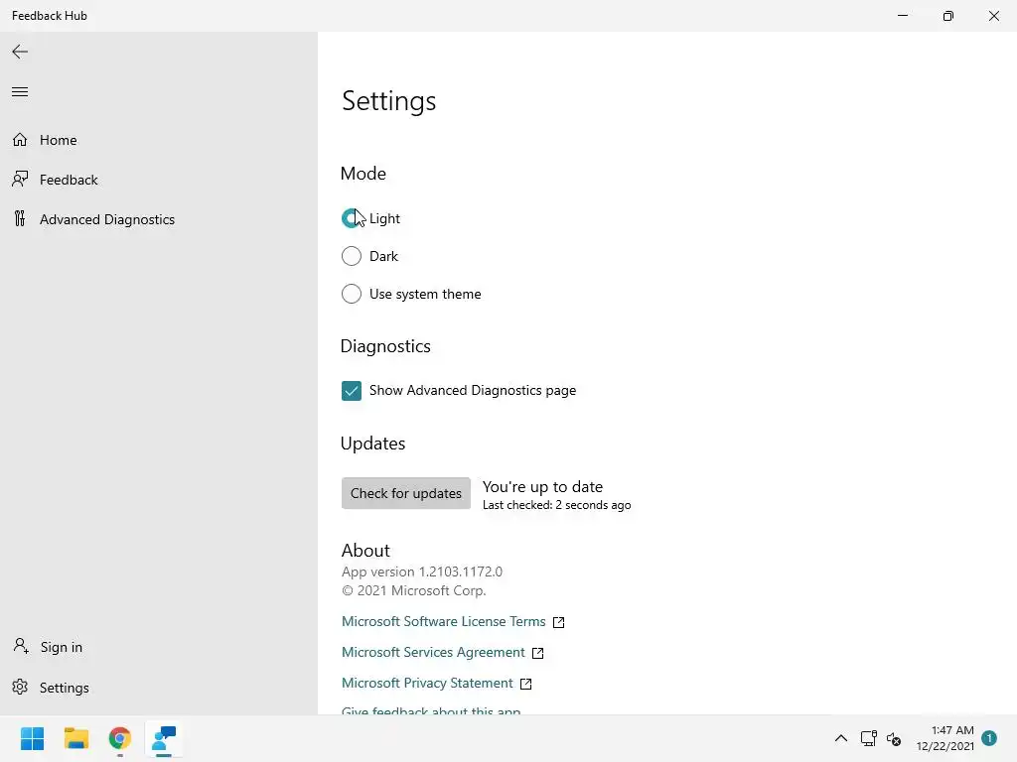Viewport: 1017px width, 762px height.
Task: Select the Use system theme option
Action: pos(351,294)
